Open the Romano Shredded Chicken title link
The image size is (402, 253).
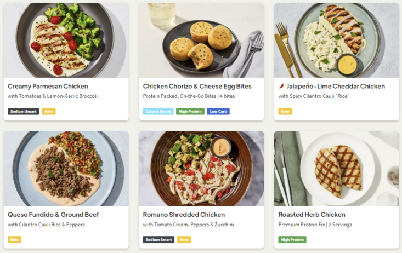(184, 215)
